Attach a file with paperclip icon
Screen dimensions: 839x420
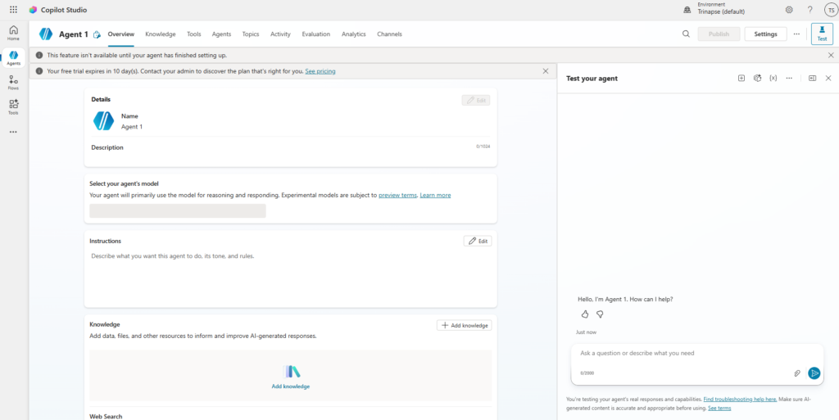click(x=797, y=373)
